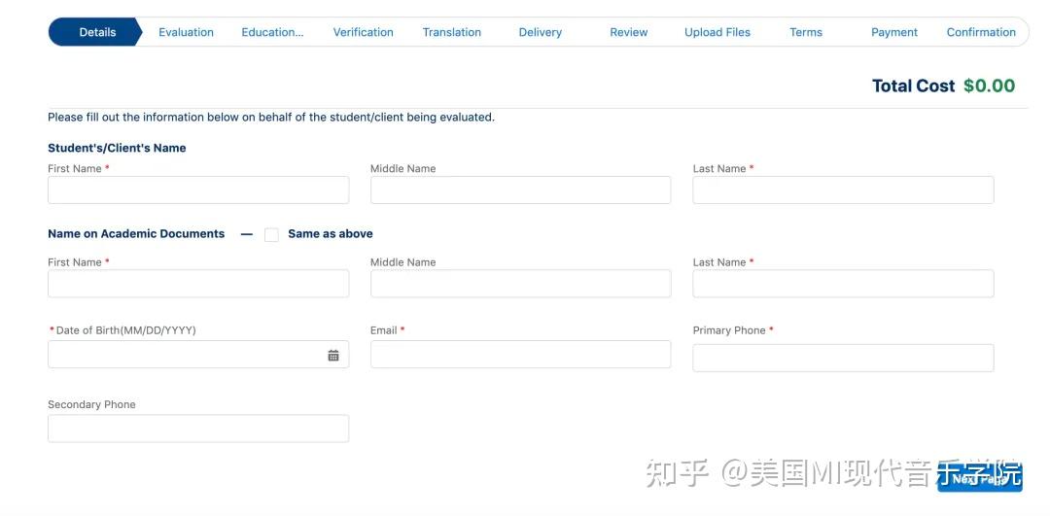Viewport: 1050px width, 516px height.
Task: Focus the student's Last Name field
Action: (x=843, y=190)
